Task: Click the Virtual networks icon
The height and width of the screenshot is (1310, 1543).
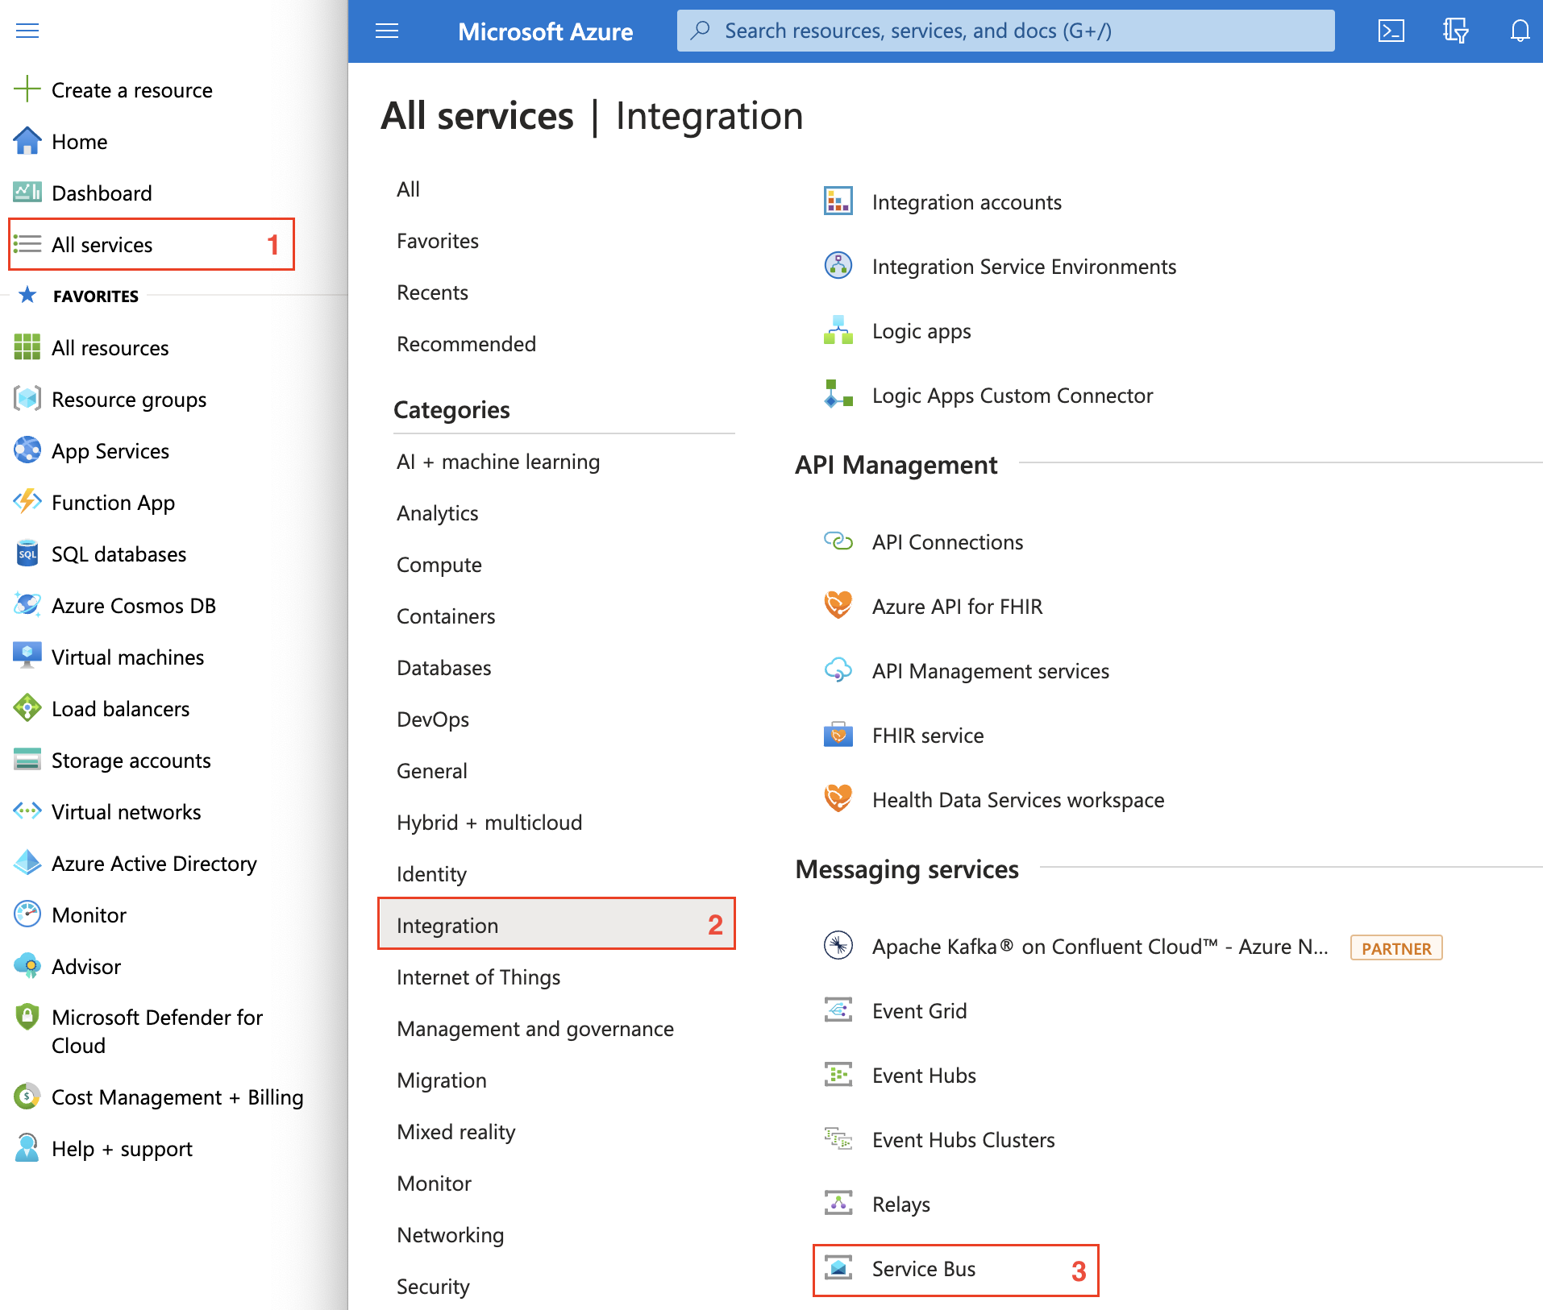Action: [x=27, y=811]
